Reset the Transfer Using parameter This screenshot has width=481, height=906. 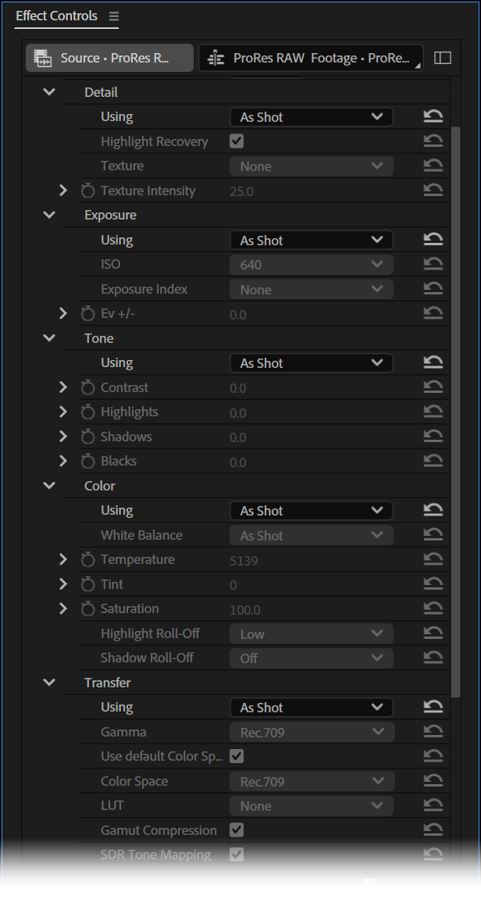[x=433, y=708]
